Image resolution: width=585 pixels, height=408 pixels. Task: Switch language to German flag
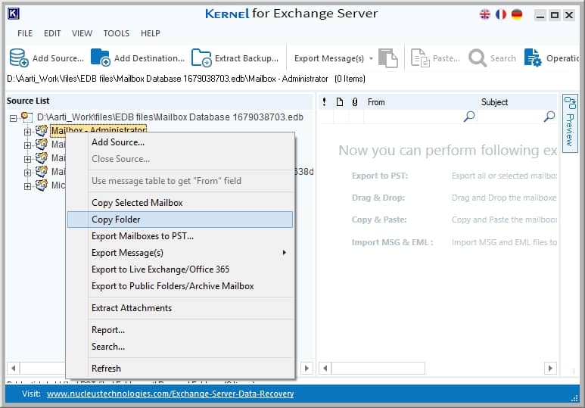pyautogui.click(x=517, y=14)
